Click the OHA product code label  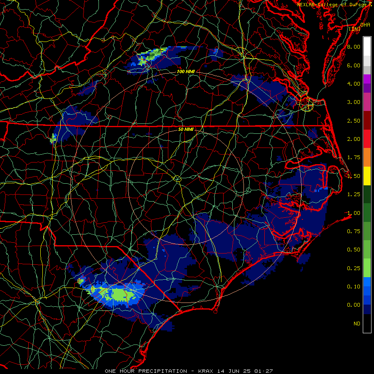pos(365,25)
